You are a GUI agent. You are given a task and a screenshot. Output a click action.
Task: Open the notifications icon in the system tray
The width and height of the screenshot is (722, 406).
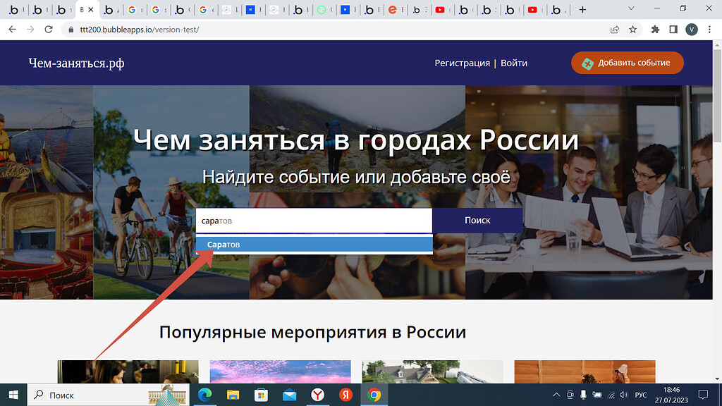(703, 395)
